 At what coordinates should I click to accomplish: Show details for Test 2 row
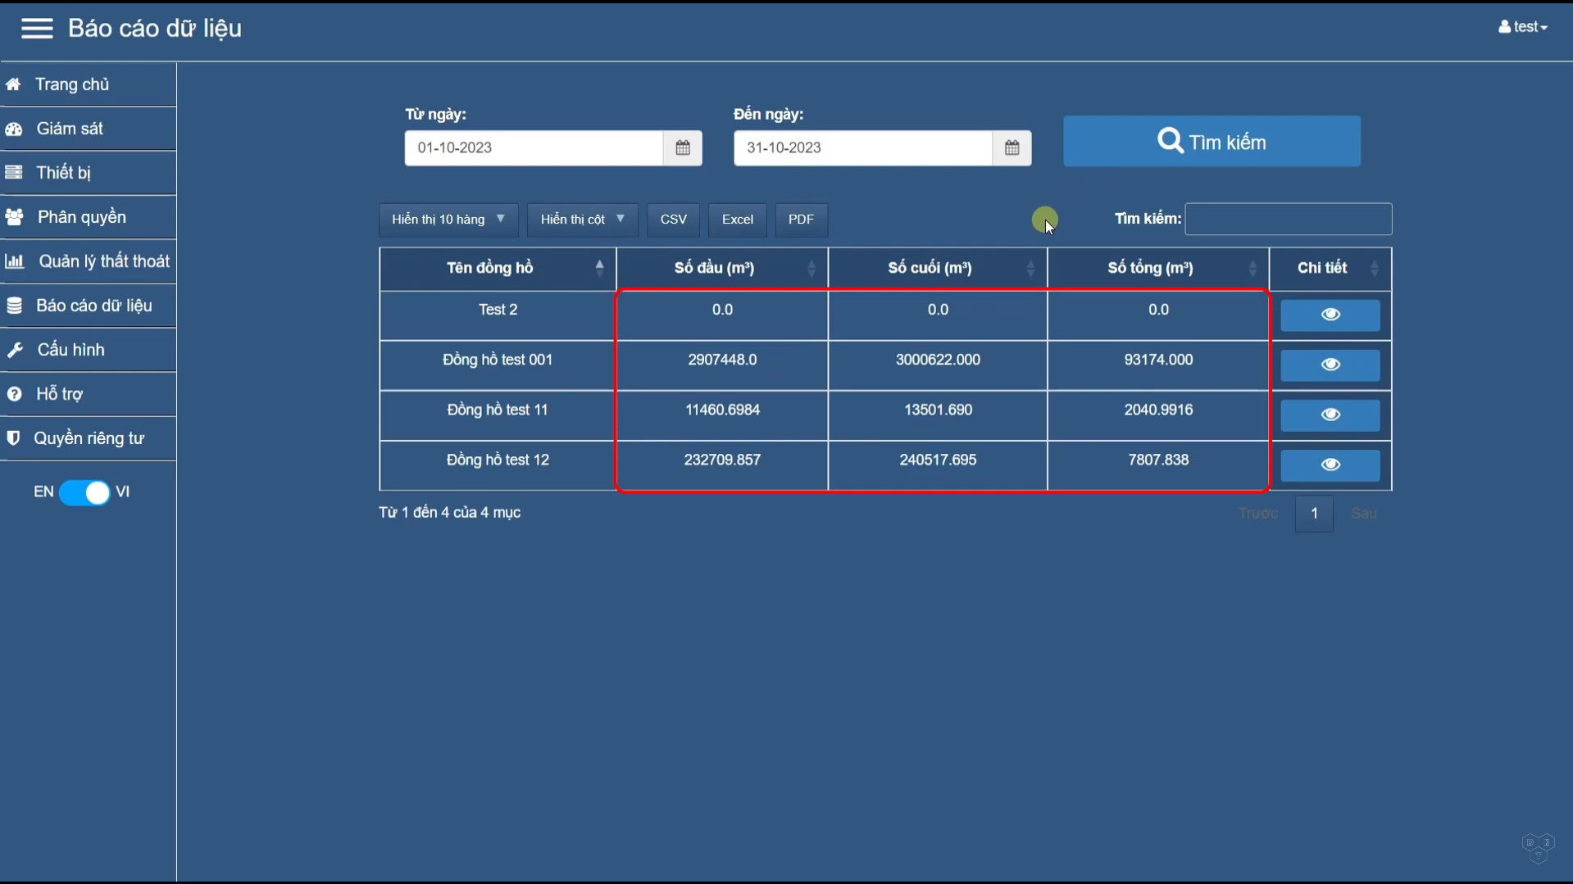[1329, 315]
